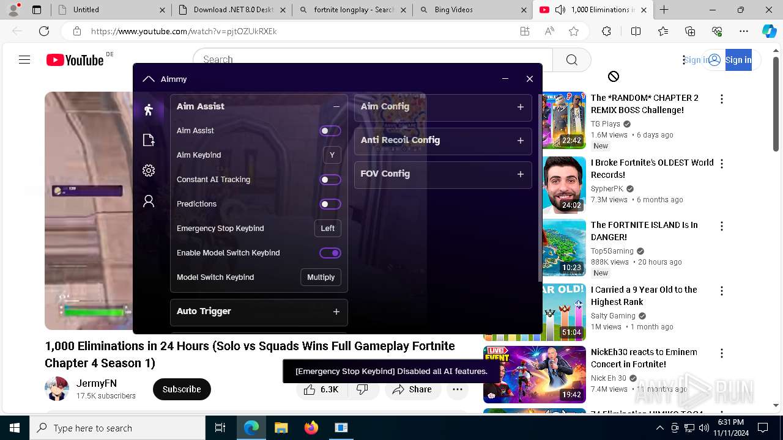The width and height of the screenshot is (783, 440).
Task: Click the Edge address bar URL
Action: click(184, 31)
